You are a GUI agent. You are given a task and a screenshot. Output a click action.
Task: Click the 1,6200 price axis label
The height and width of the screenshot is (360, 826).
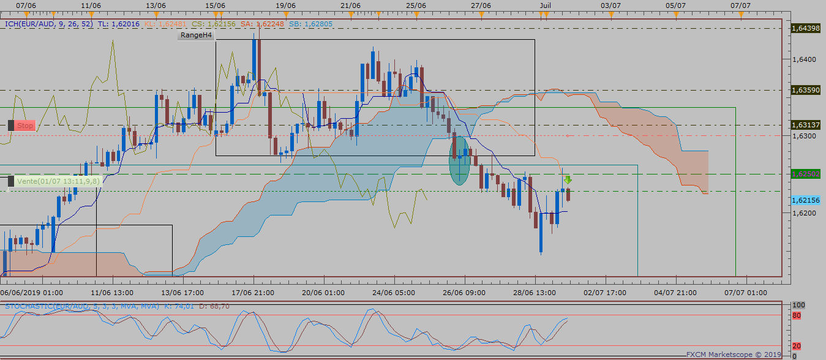pos(803,213)
